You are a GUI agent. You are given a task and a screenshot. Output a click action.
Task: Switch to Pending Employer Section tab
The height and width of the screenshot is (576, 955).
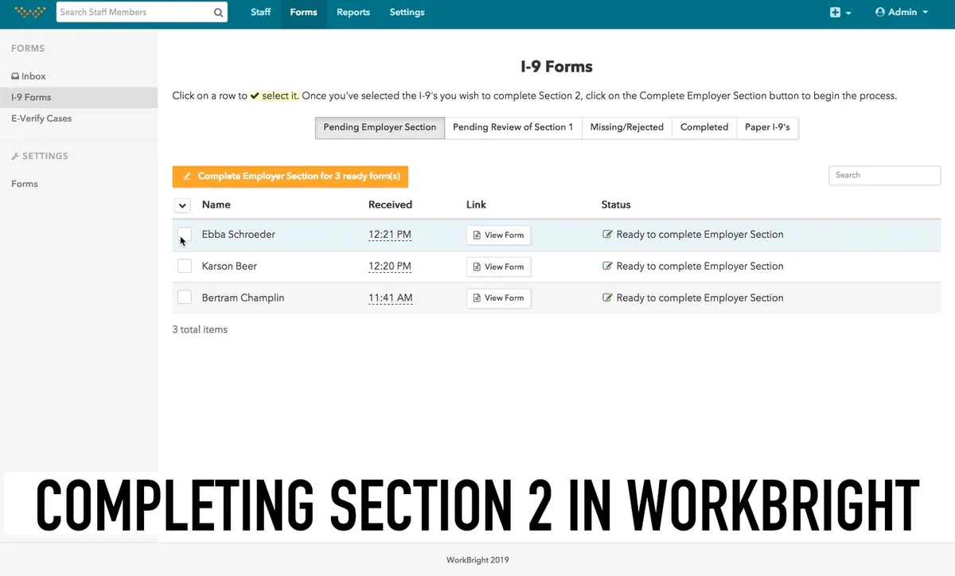[x=380, y=127]
